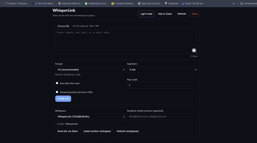This screenshot has height=143, width=257.
Task: Open the Paraphrasing Tool bookmark
Action: point(96,3)
